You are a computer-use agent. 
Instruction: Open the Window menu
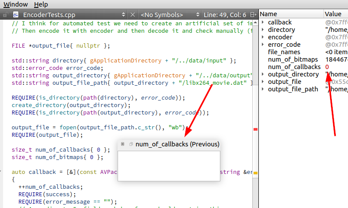pyautogui.click(x=15, y=4)
